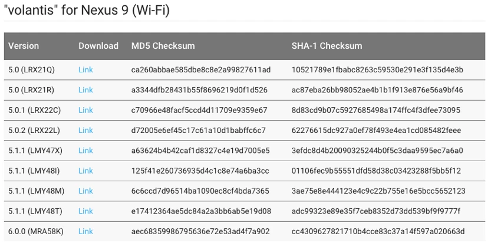The width and height of the screenshot is (491, 243).
Task: Click the SHA-1 checksum starting with 3efdc8d4b
Action: click(377, 151)
